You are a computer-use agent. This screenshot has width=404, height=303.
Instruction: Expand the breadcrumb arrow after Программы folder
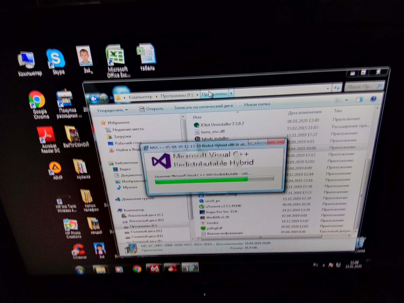click(x=231, y=93)
